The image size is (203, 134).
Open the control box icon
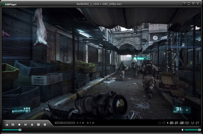pos(45,125)
